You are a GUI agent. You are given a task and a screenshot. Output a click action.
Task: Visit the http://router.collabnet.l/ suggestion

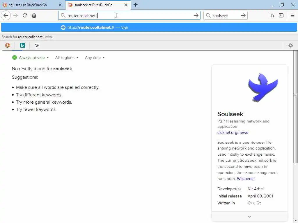click(149, 28)
